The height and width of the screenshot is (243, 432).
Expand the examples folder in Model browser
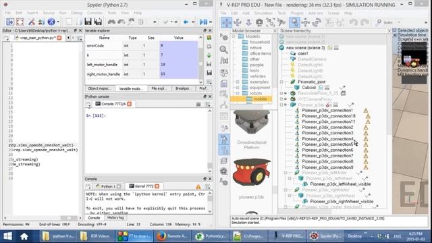coord(238,82)
